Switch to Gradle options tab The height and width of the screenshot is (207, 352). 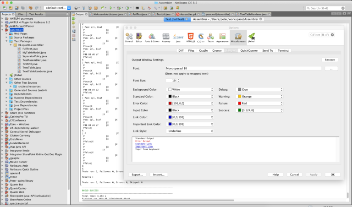[x=203, y=50]
